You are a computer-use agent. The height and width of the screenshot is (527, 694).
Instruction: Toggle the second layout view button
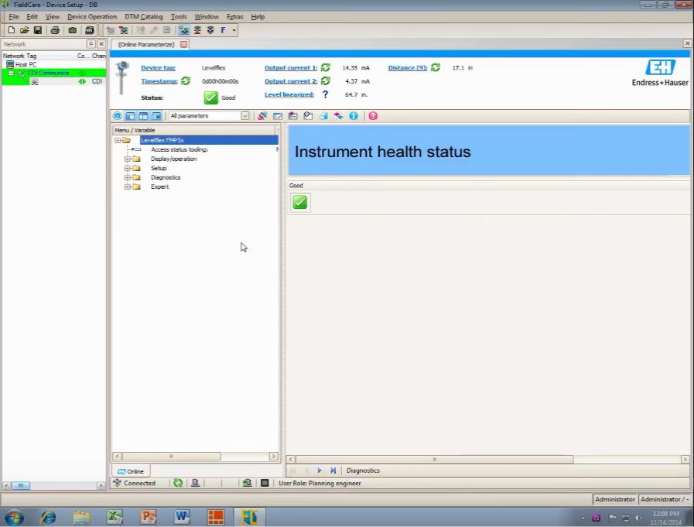click(x=143, y=116)
